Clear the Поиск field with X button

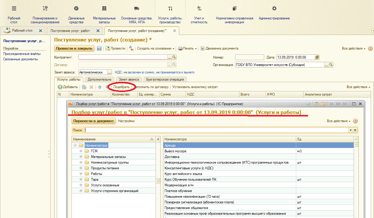click(355, 130)
